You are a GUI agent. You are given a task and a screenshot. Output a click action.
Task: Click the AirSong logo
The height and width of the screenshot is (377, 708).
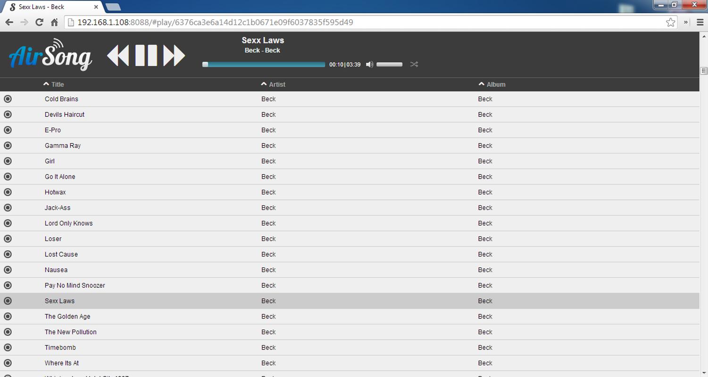click(50, 55)
